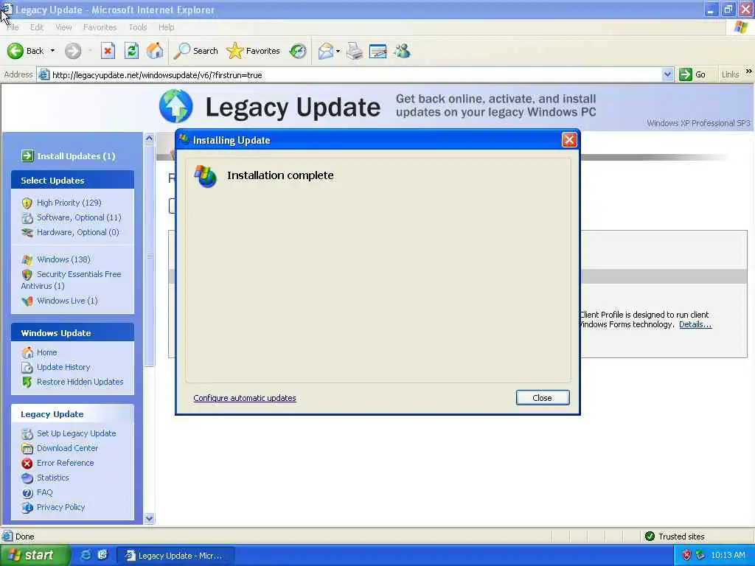Open the Back history dropdown arrow
This screenshot has height=566, width=755.
[x=52, y=51]
